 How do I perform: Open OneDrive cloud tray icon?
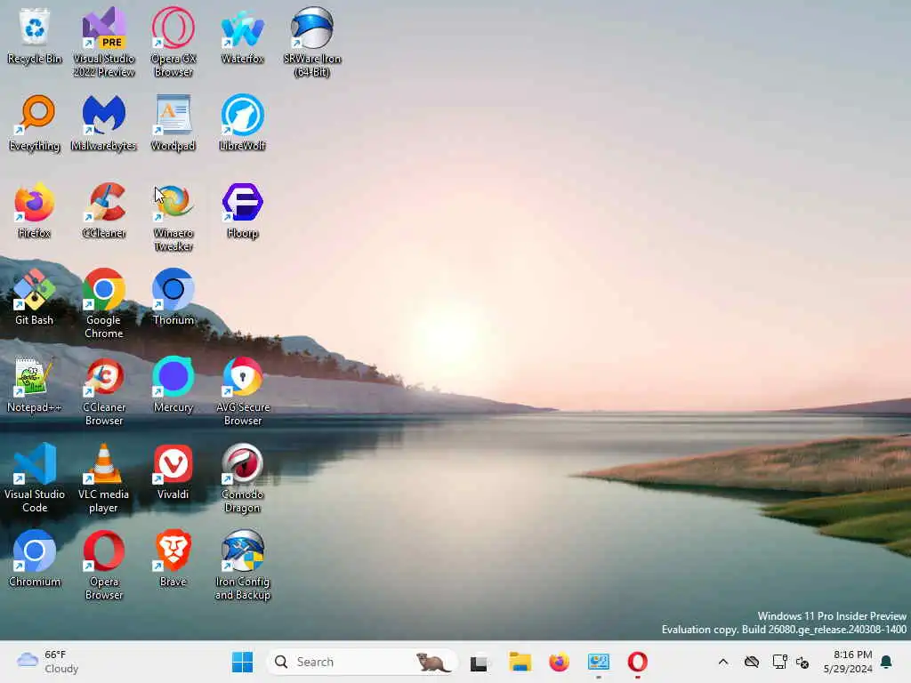(x=751, y=662)
